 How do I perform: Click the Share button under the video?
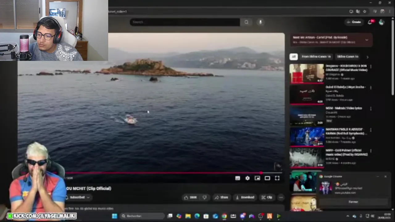pyautogui.click(x=222, y=197)
